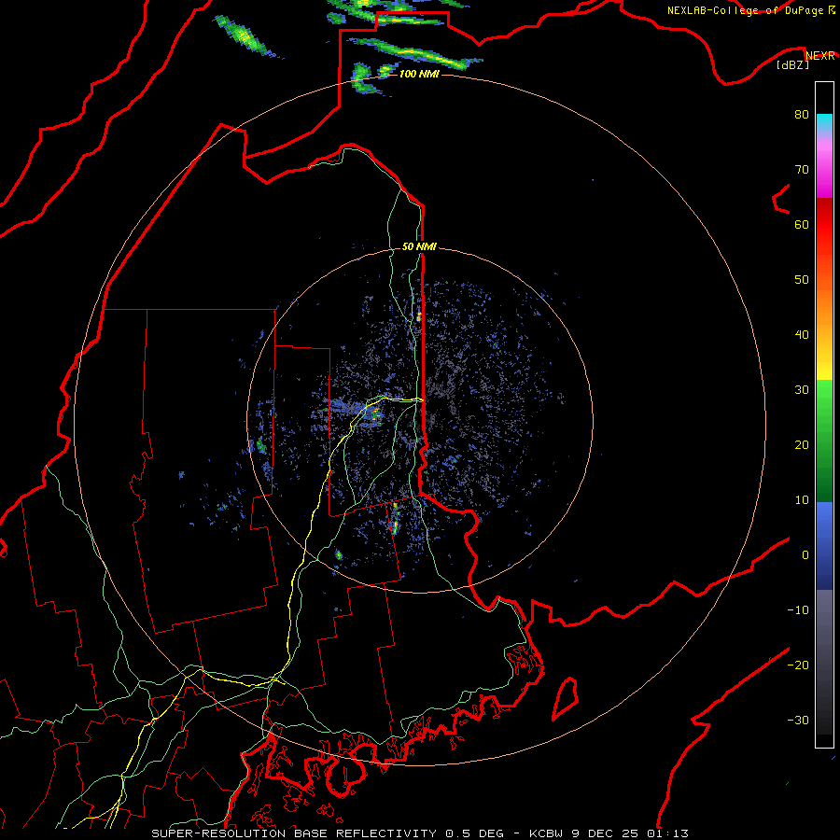Click the green band of the color scale
Viewport: 840px width, 840px height.
coord(824,441)
